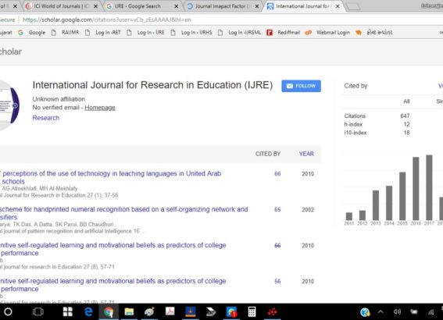
Task: Close the ICI World of Journals tab
Action: tap(96, 6)
